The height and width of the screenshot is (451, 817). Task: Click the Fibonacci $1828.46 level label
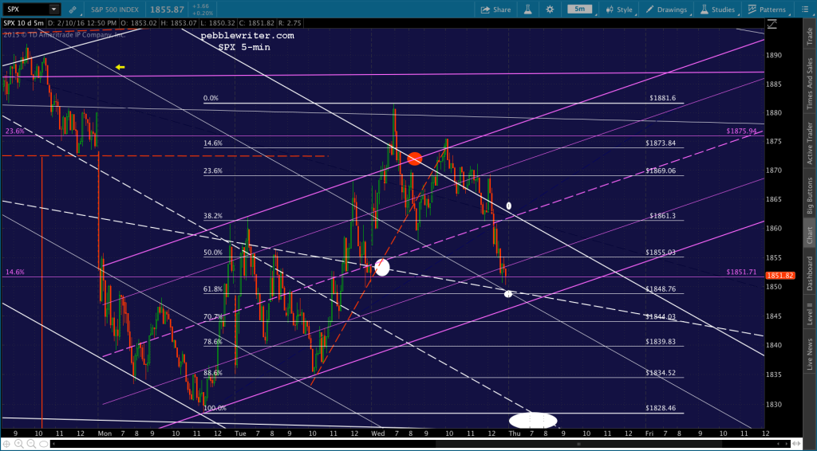[x=660, y=408]
